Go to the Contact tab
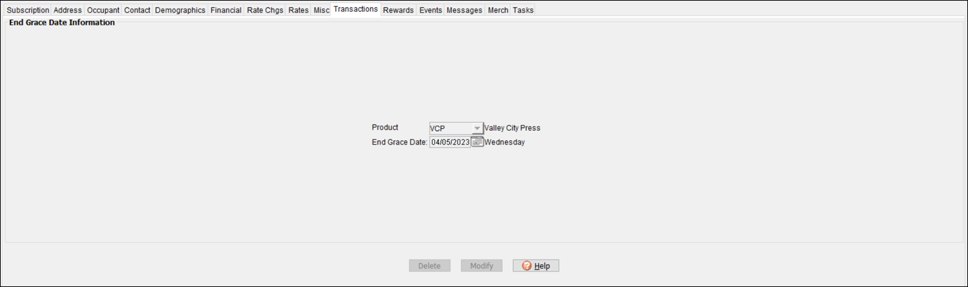The height and width of the screenshot is (287, 968). (x=137, y=10)
